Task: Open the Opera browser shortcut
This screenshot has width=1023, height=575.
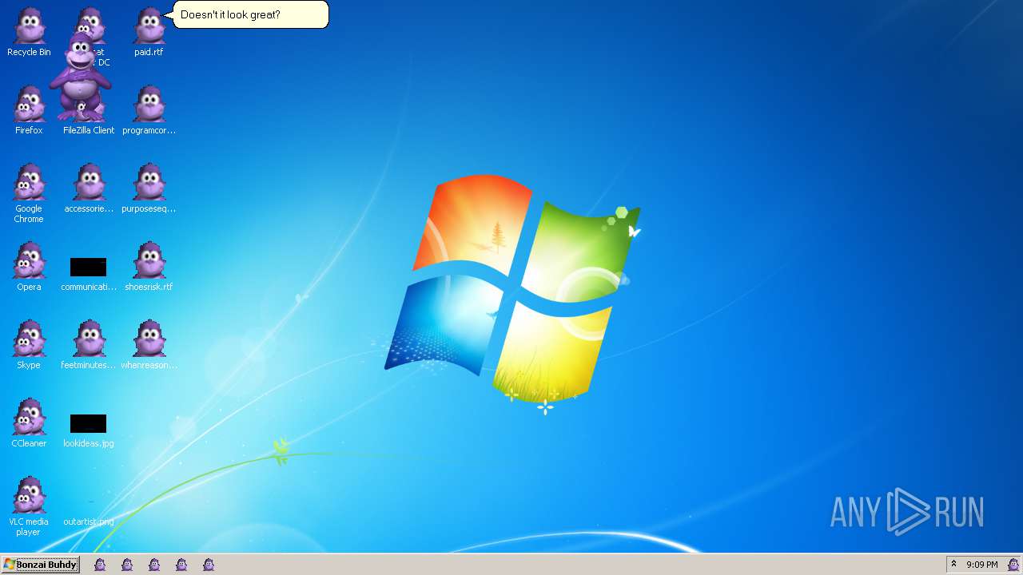Action: (x=29, y=268)
